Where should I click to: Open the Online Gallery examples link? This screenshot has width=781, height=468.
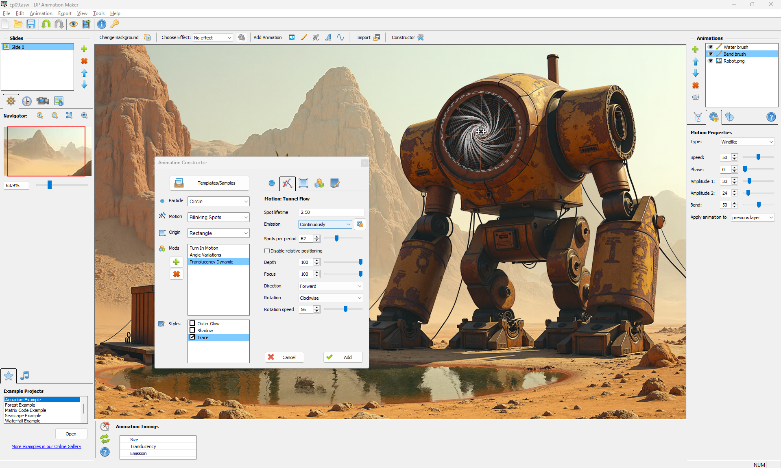pyautogui.click(x=46, y=446)
